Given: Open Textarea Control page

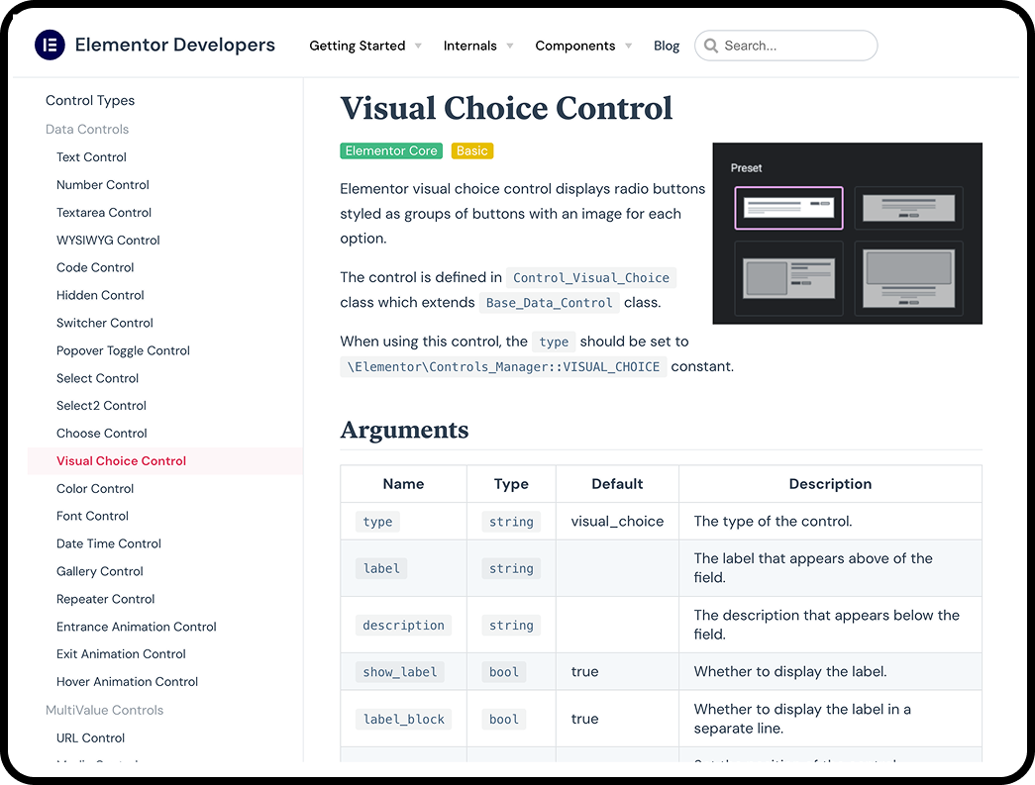Looking at the screenshot, I should point(104,213).
